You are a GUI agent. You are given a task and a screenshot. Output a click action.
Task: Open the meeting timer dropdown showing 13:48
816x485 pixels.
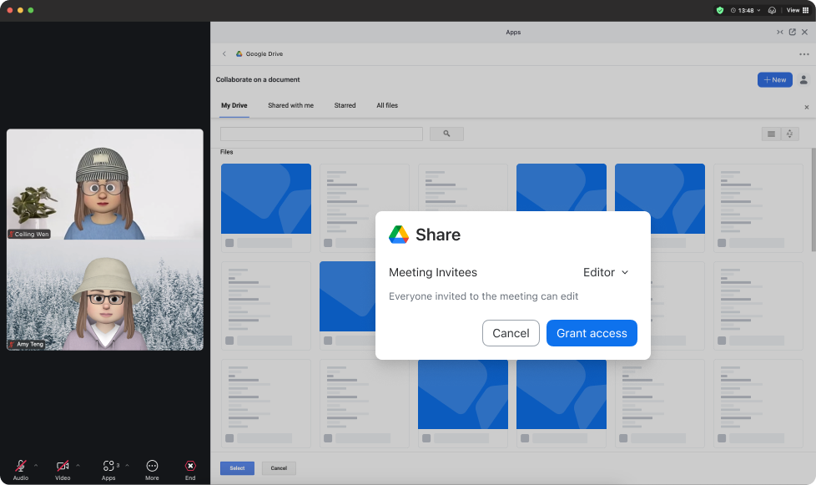click(x=745, y=10)
